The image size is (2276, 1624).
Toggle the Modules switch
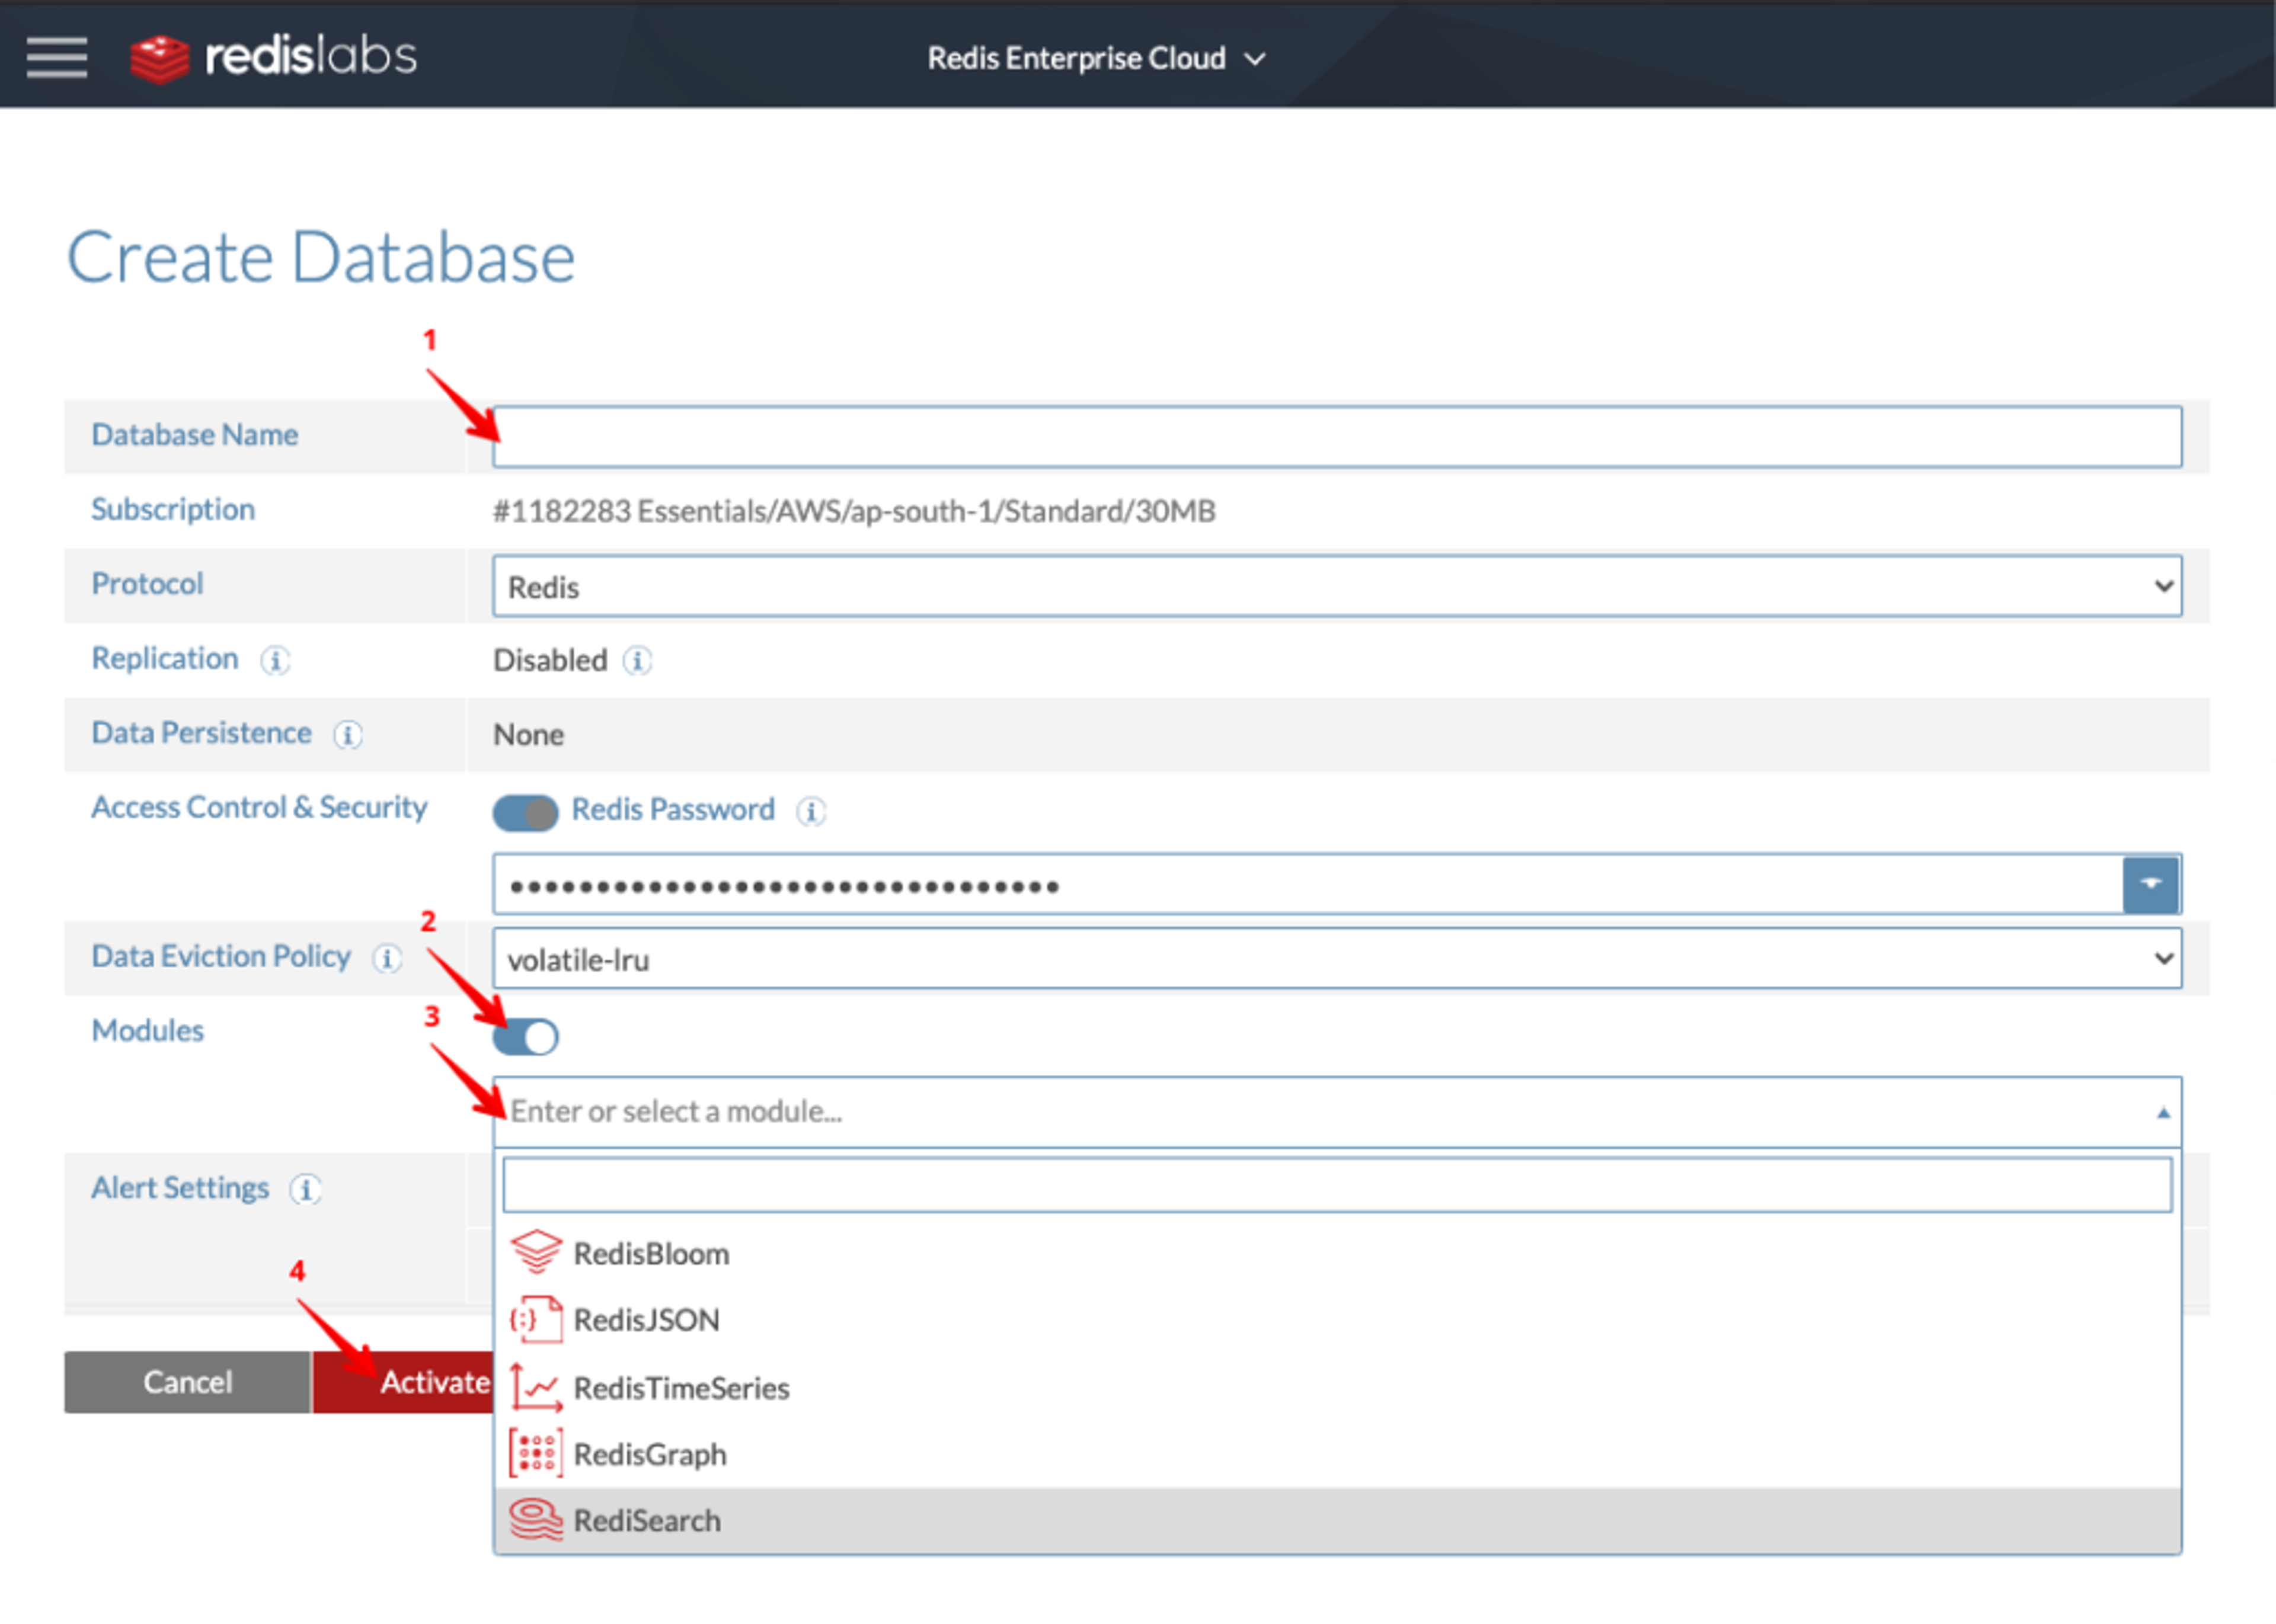525,1037
